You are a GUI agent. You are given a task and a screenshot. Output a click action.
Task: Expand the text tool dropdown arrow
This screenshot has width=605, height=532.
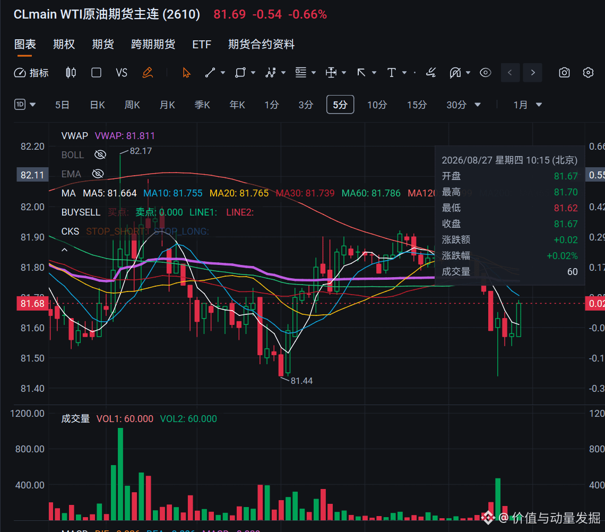point(404,73)
